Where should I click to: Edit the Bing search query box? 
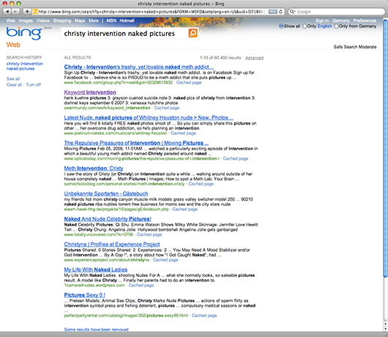click(124, 34)
